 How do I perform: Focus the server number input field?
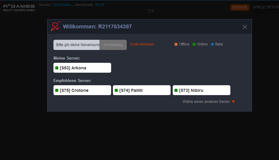coord(77,45)
